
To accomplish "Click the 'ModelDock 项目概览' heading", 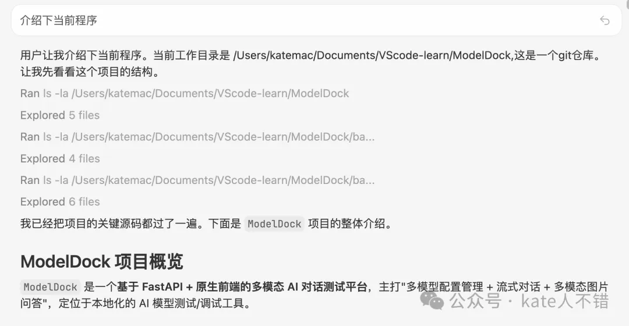I will click(x=101, y=261).
